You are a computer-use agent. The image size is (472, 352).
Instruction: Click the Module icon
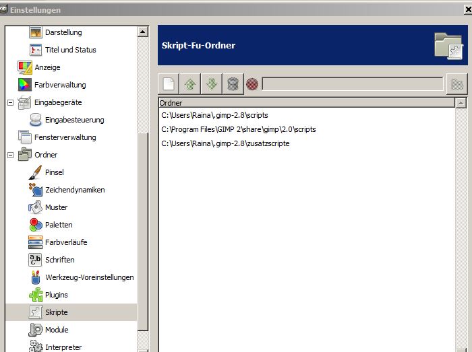click(x=36, y=330)
